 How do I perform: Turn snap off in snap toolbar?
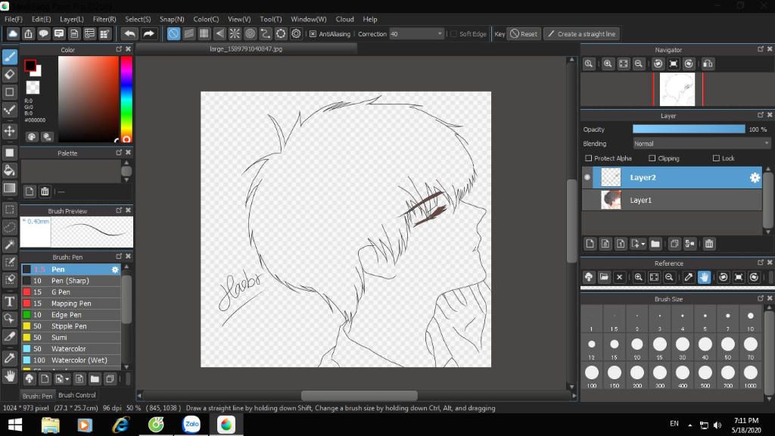pyautogui.click(x=173, y=33)
